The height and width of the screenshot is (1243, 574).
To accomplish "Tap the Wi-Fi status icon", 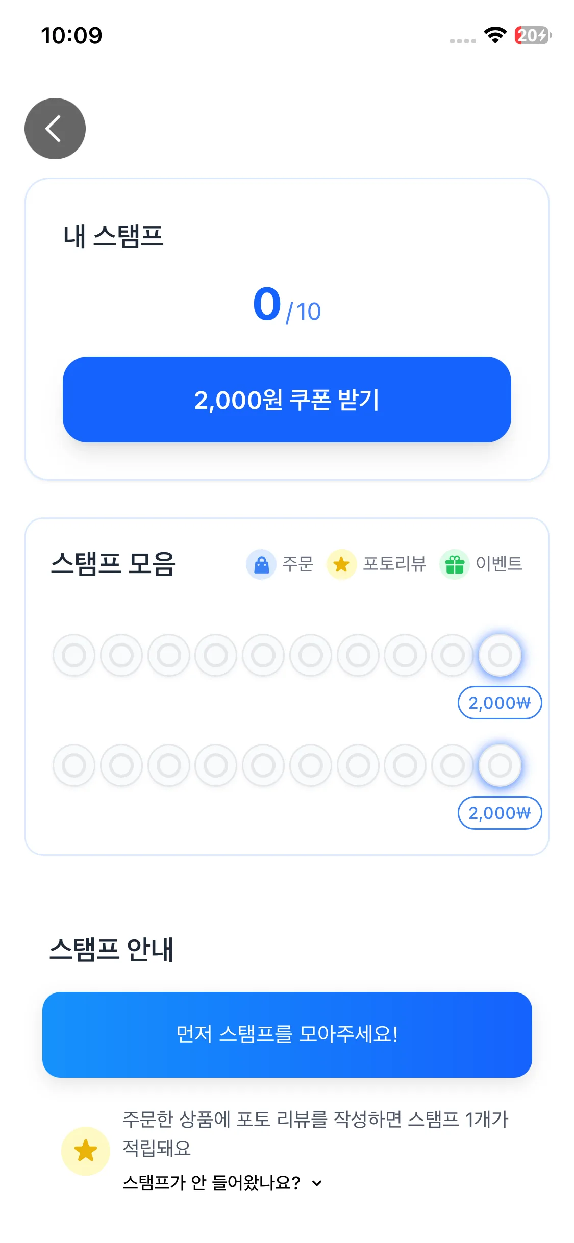I will pyautogui.click(x=495, y=35).
